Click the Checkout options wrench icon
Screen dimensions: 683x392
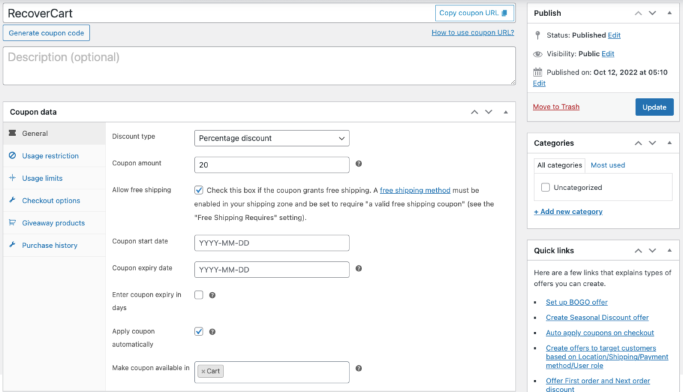click(x=12, y=200)
